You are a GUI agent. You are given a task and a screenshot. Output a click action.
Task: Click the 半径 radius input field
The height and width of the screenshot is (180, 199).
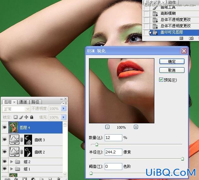(113, 152)
